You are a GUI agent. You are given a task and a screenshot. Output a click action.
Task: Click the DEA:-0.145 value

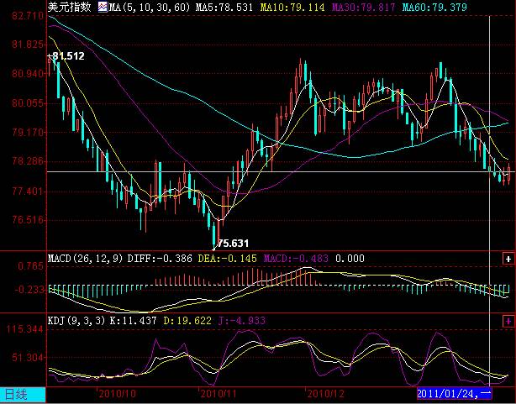(x=228, y=259)
